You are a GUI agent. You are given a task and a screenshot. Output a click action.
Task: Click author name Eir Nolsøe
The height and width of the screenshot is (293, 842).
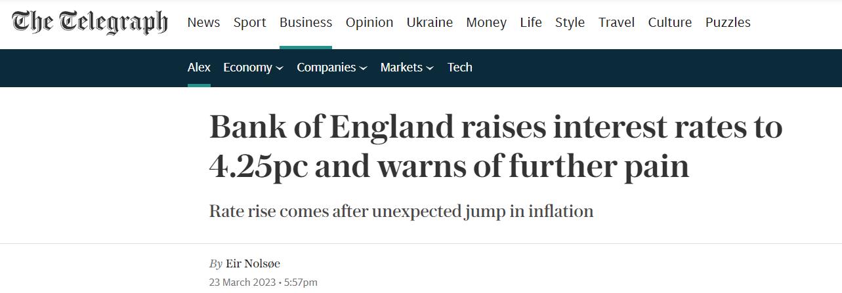(x=253, y=264)
